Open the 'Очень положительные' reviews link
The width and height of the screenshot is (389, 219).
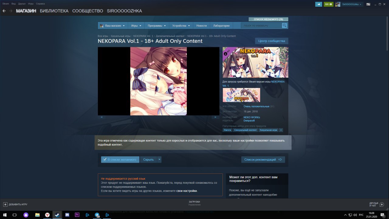(x=256, y=106)
